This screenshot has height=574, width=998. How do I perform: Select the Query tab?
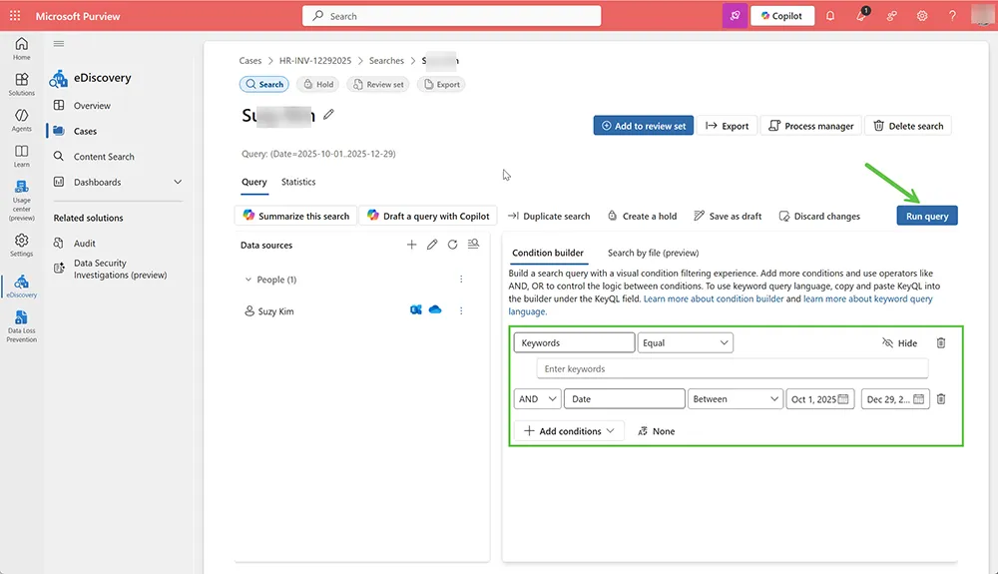[253, 182]
